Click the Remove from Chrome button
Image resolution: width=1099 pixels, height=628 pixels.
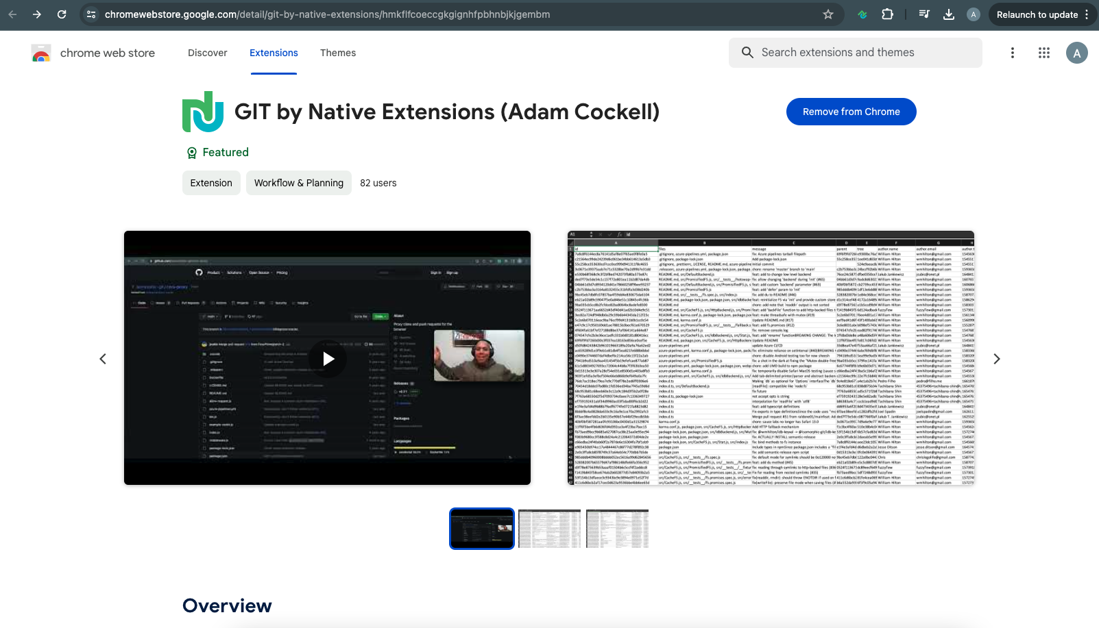tap(851, 112)
